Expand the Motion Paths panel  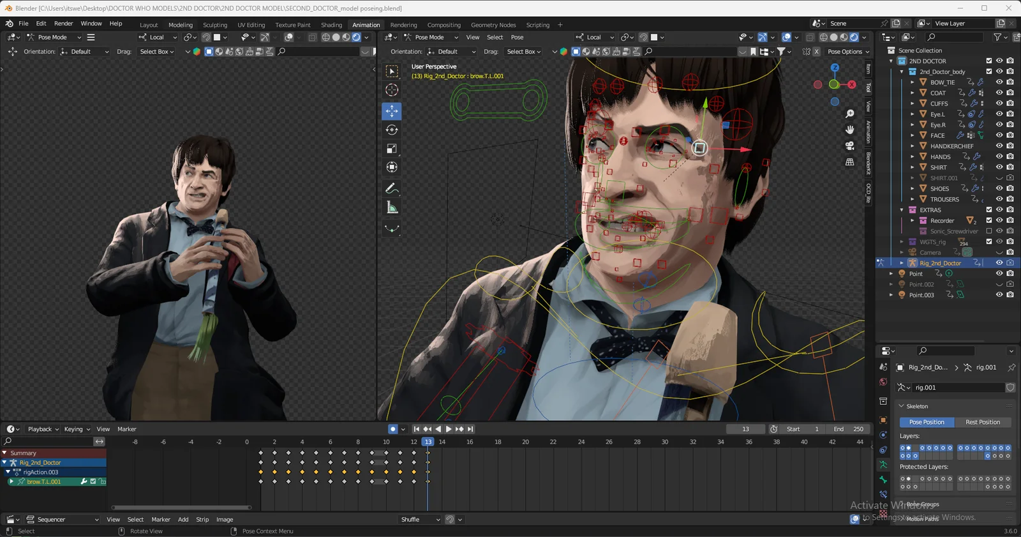pos(902,518)
